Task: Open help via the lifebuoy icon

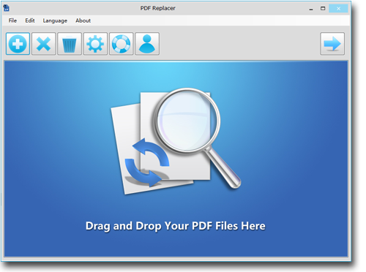Action: tap(122, 44)
